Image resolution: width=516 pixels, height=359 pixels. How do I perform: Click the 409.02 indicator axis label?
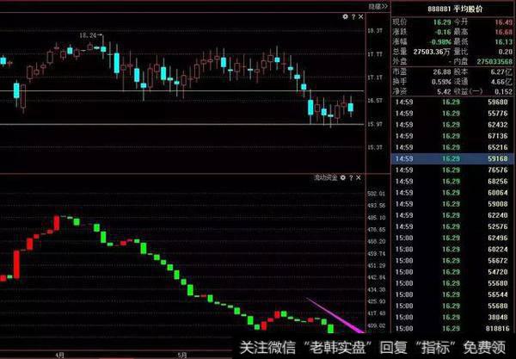tap(376, 325)
